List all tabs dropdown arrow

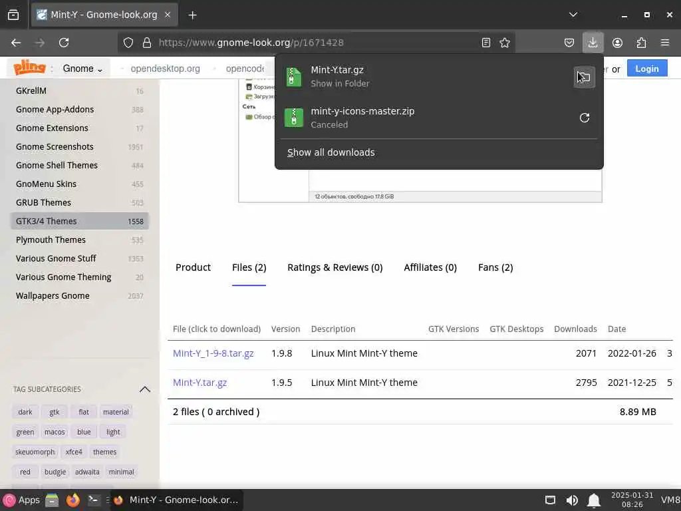tap(573, 15)
